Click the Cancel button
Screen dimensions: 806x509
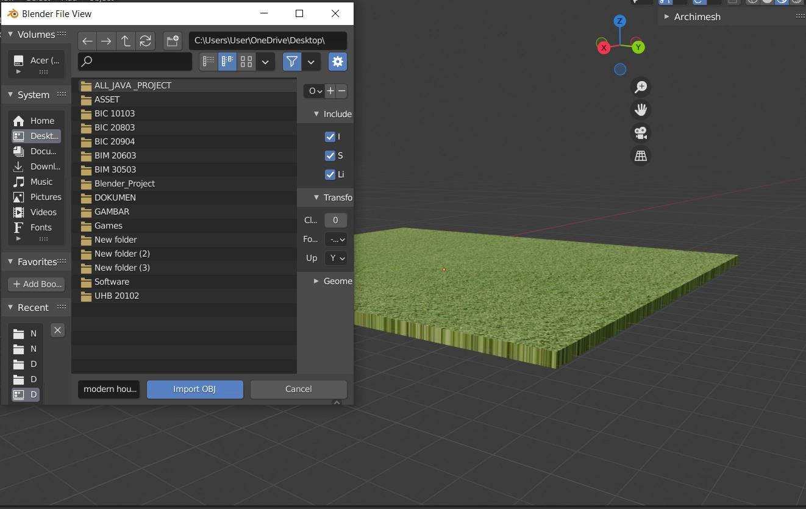click(x=298, y=389)
